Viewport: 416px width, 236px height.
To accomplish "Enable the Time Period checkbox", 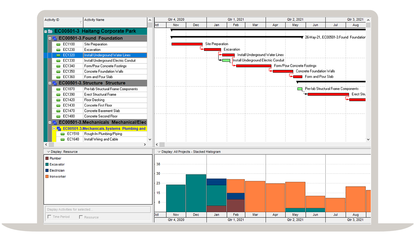I will (49, 217).
